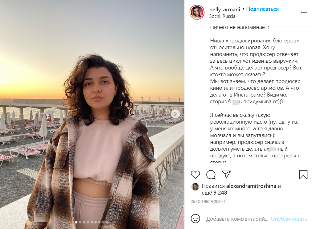The image size is (312, 229).
Task: Like the post with the heart icon
Action: (195, 175)
